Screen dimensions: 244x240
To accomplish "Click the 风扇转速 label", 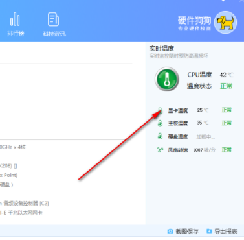I will (x=178, y=150).
